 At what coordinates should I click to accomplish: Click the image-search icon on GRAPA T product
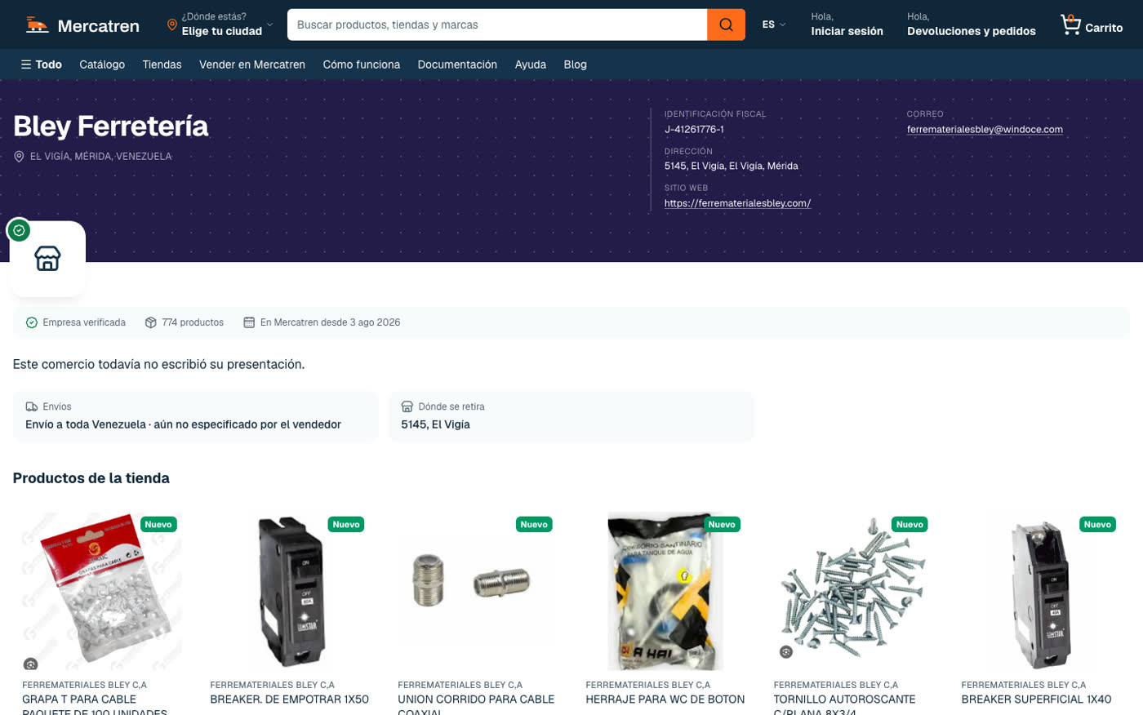pos(30,664)
